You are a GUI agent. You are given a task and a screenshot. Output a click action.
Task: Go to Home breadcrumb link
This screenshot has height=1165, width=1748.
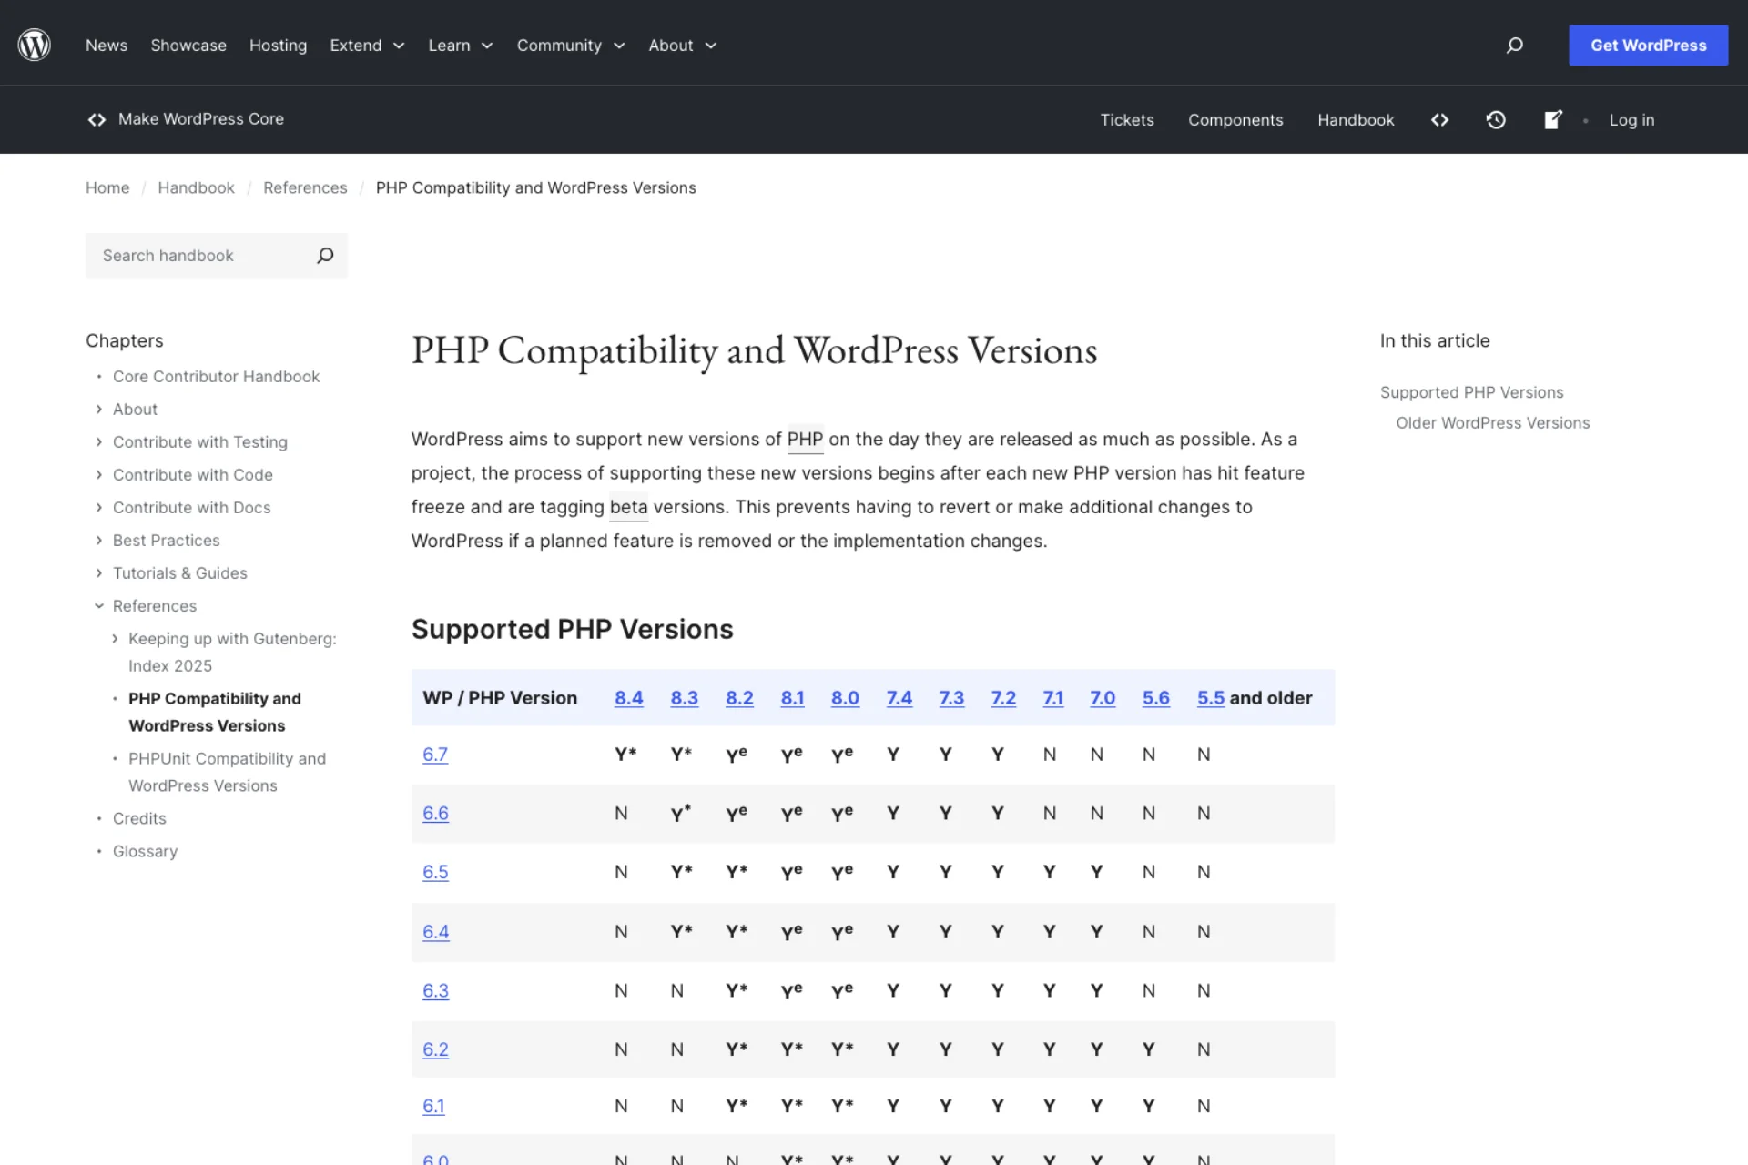click(x=107, y=187)
